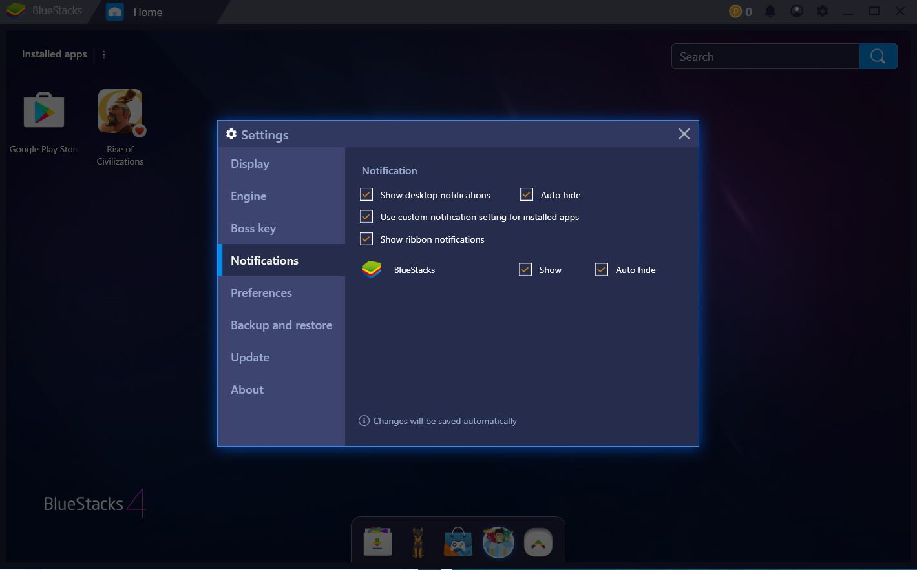The image size is (917, 570).
Task: Click the game controller store icon in dock
Action: pos(458,542)
